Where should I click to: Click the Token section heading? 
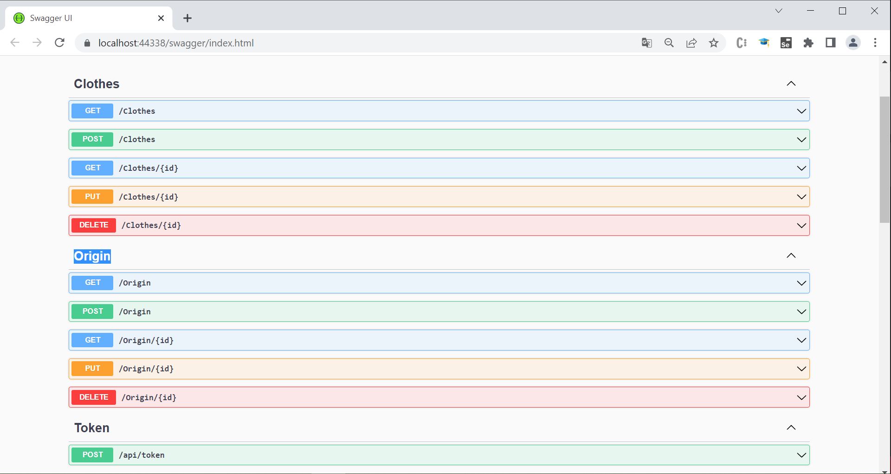pos(92,428)
